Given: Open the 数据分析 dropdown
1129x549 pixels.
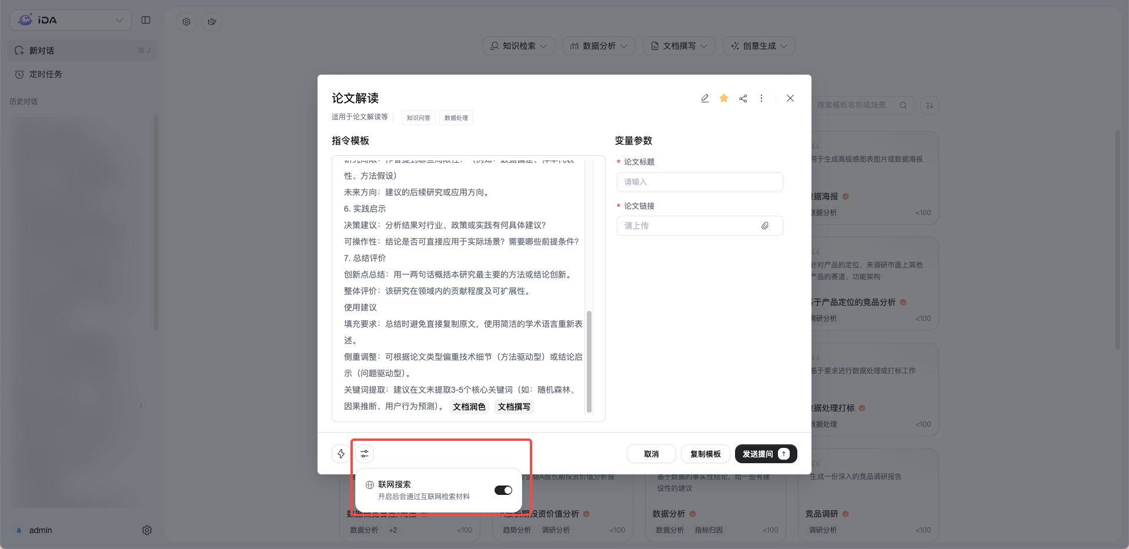Looking at the screenshot, I should (599, 46).
